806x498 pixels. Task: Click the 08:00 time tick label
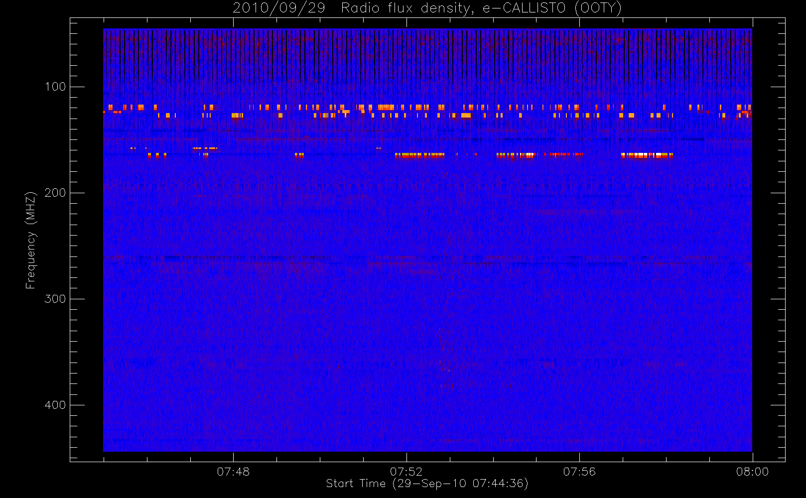(x=752, y=472)
